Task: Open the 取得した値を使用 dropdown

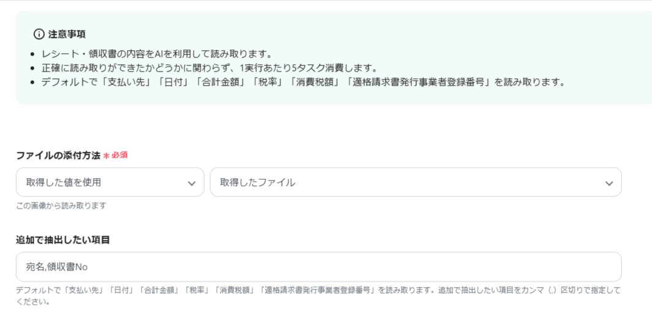Action: (x=110, y=182)
